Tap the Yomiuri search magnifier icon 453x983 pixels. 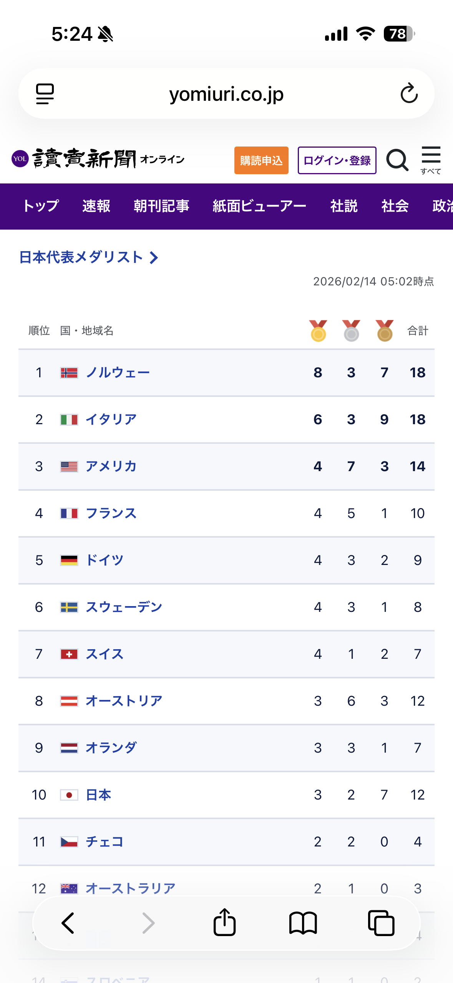397,160
